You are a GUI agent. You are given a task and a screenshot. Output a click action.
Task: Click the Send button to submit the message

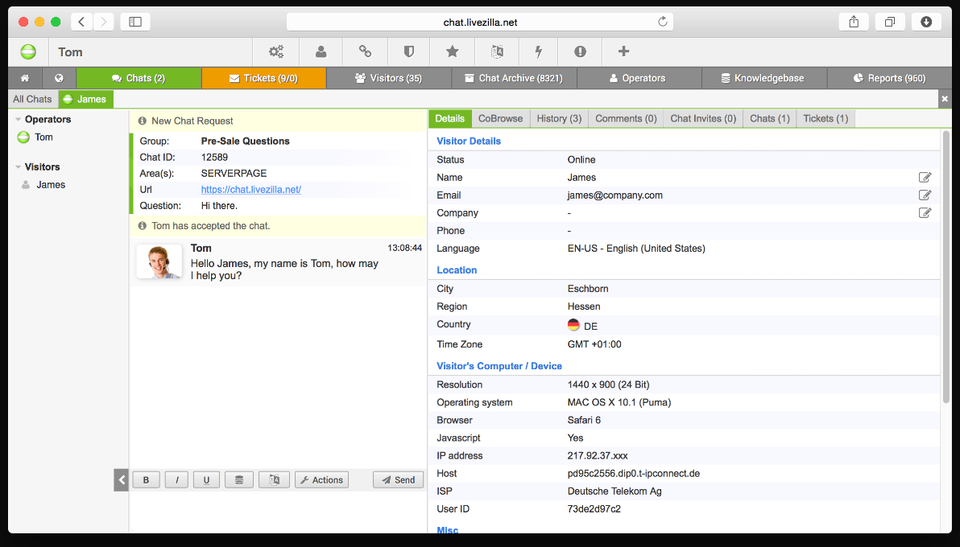(x=398, y=479)
